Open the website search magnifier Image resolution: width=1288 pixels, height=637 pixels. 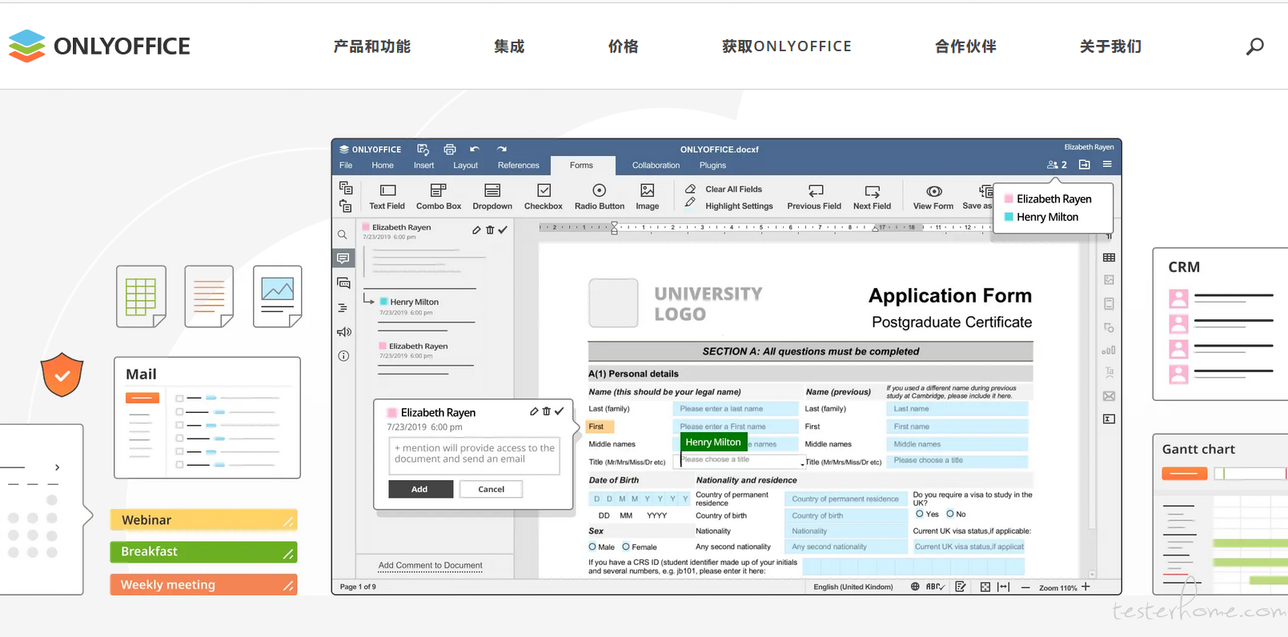1255,46
